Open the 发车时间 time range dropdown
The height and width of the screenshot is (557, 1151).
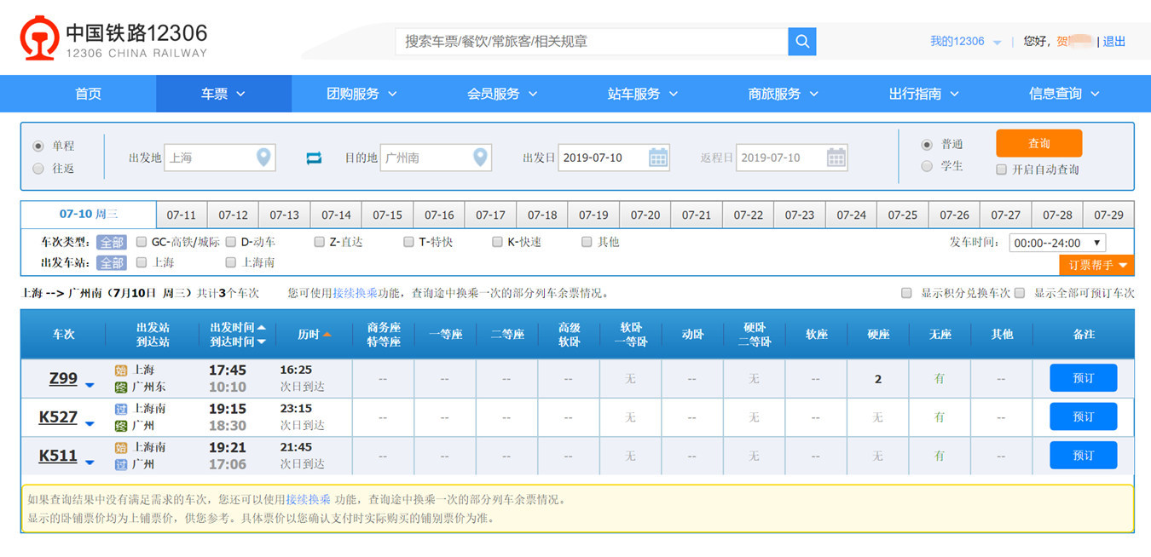pyautogui.click(x=1057, y=243)
